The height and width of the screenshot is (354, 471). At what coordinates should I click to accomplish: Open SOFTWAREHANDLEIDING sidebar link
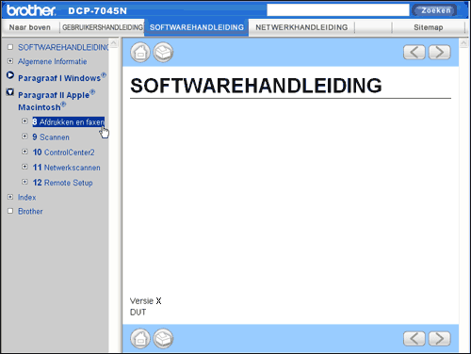click(x=63, y=47)
